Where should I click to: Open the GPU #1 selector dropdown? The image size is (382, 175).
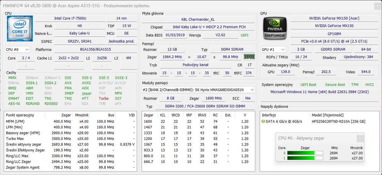[x=273, y=49]
